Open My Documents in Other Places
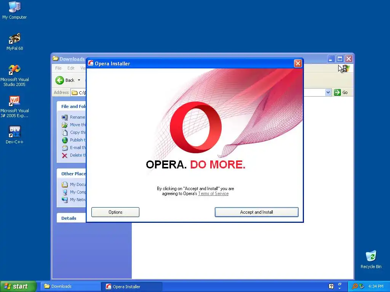Viewport: 390px width, 292px height. coord(74,184)
